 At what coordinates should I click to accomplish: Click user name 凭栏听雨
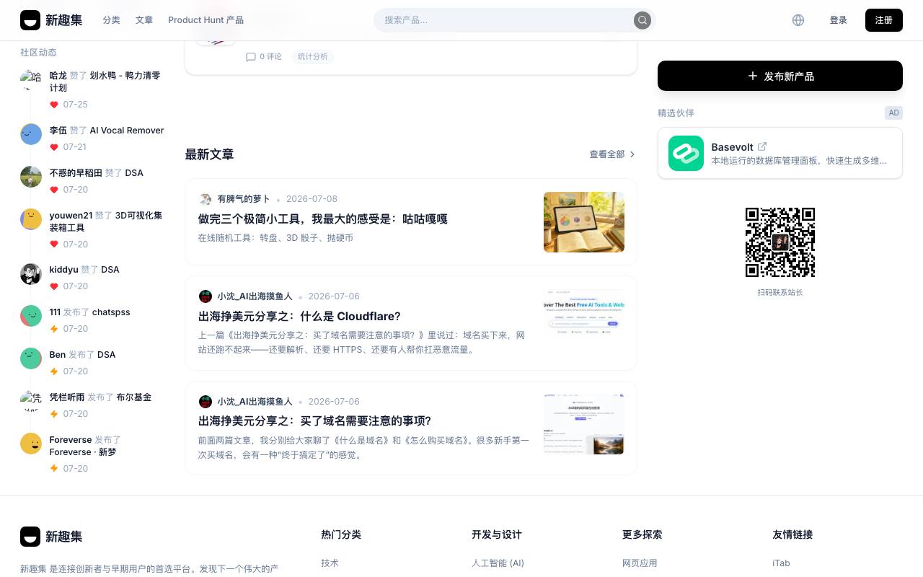[67, 397]
